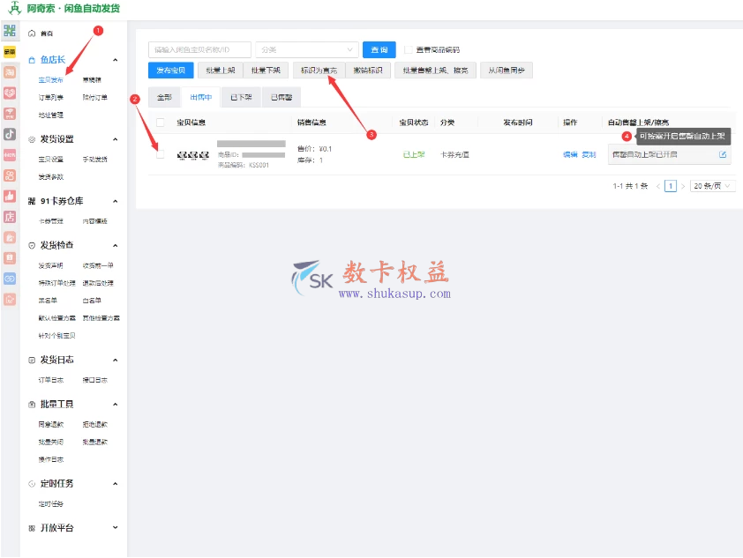Open the green app-grid icon in the left rail
Screen dimensions: 743x558
[10, 31]
